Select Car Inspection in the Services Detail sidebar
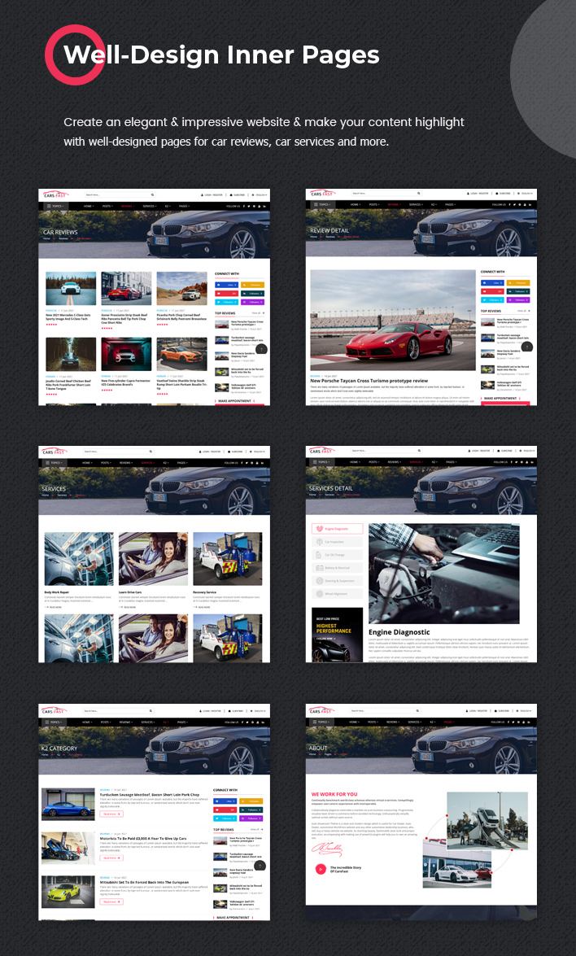 click(x=337, y=541)
